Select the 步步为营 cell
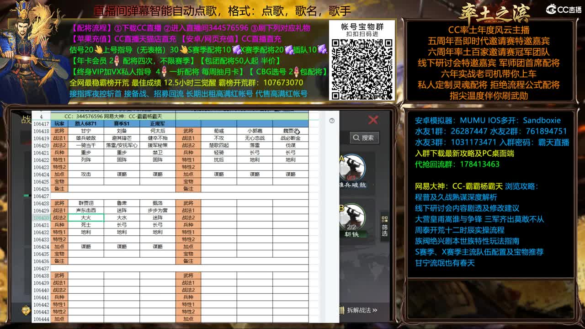The height and width of the screenshot is (329, 585). [x=158, y=211]
